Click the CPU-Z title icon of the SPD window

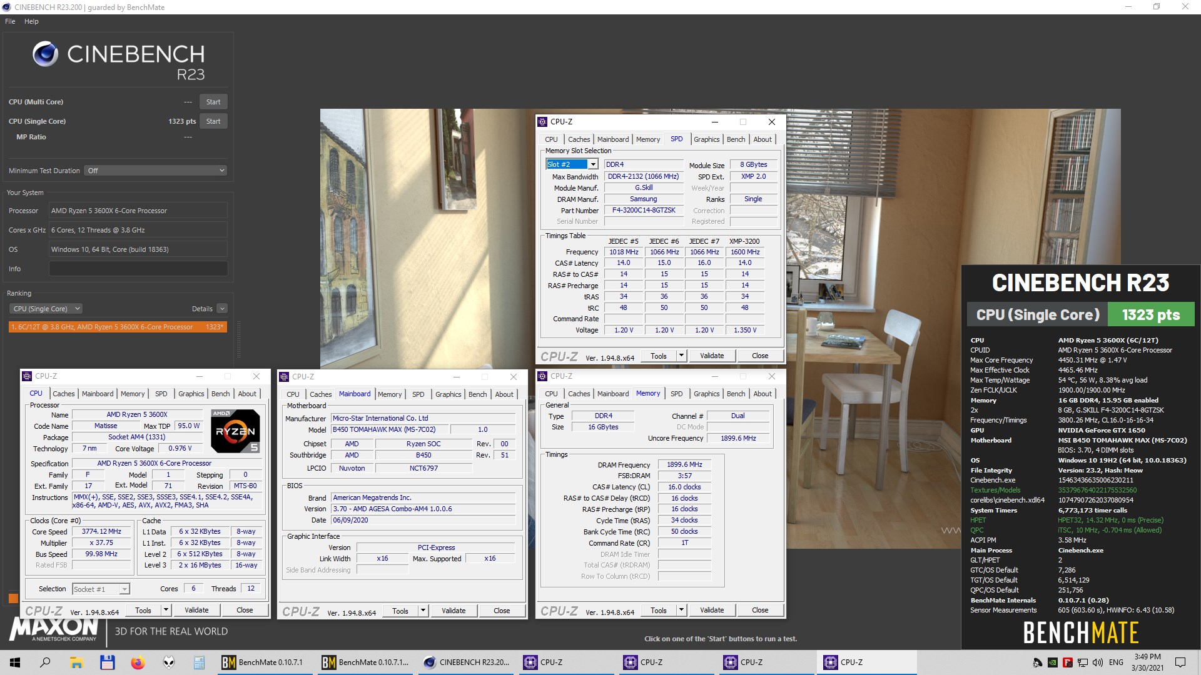point(542,122)
